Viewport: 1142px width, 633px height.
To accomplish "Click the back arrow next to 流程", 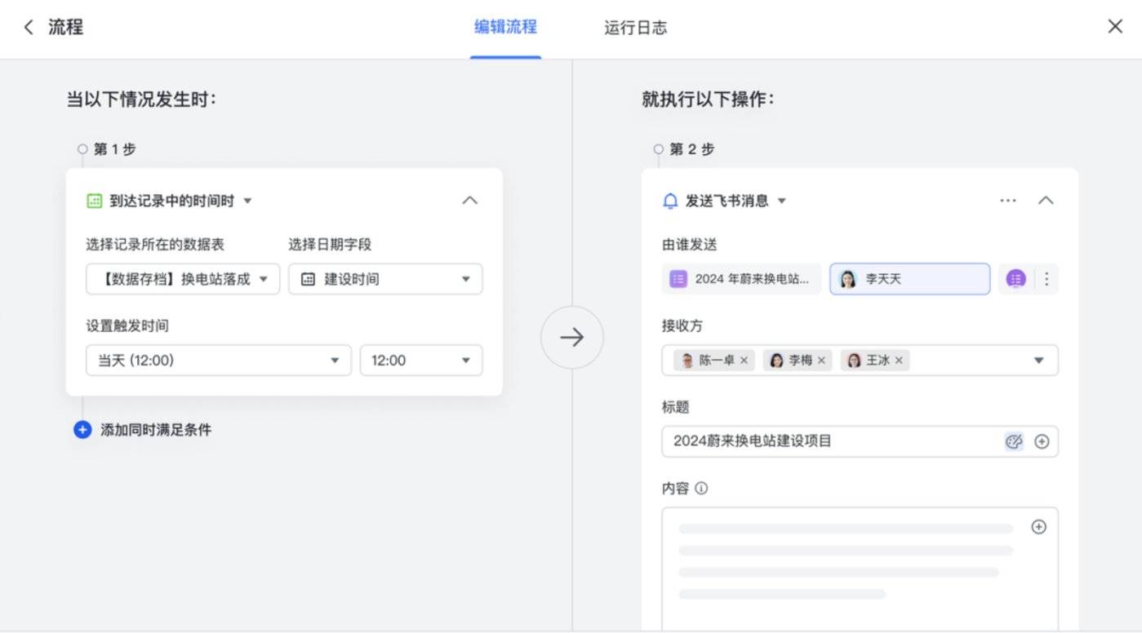I will pos(29,27).
